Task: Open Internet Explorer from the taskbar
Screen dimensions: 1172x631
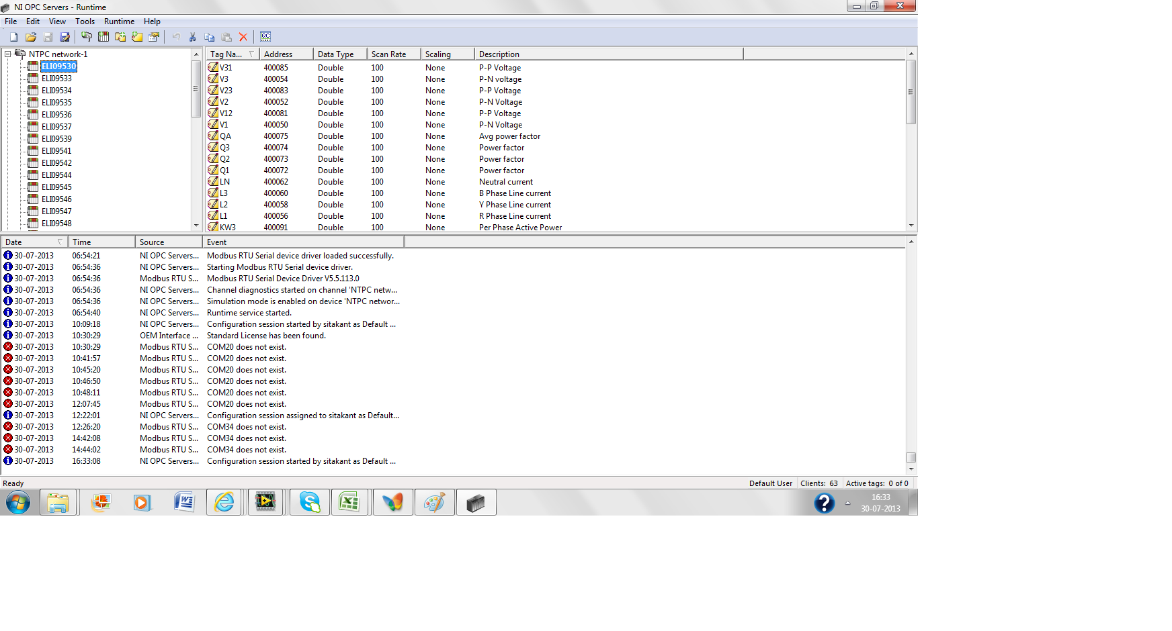Action: pos(224,502)
